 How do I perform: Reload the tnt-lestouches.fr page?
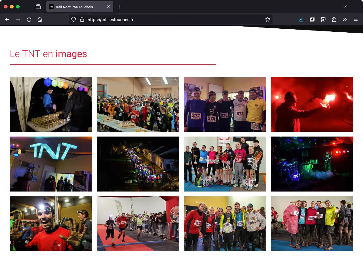click(x=29, y=19)
